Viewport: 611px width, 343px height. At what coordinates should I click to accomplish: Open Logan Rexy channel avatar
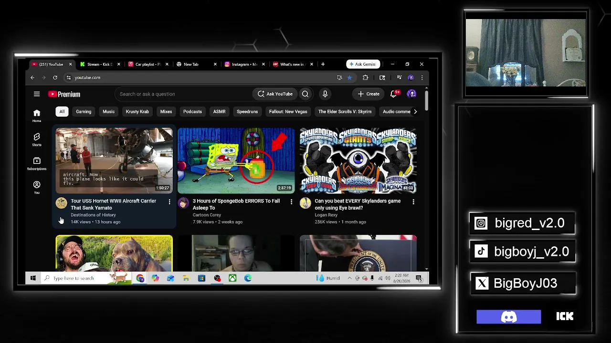coord(305,203)
